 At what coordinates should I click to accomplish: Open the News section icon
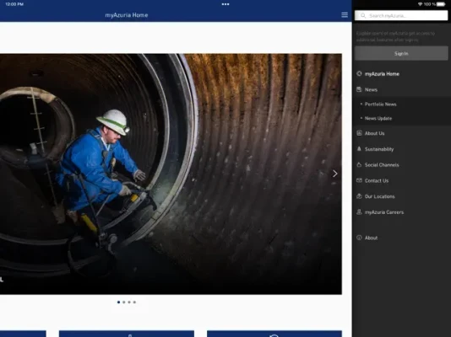pyautogui.click(x=359, y=89)
